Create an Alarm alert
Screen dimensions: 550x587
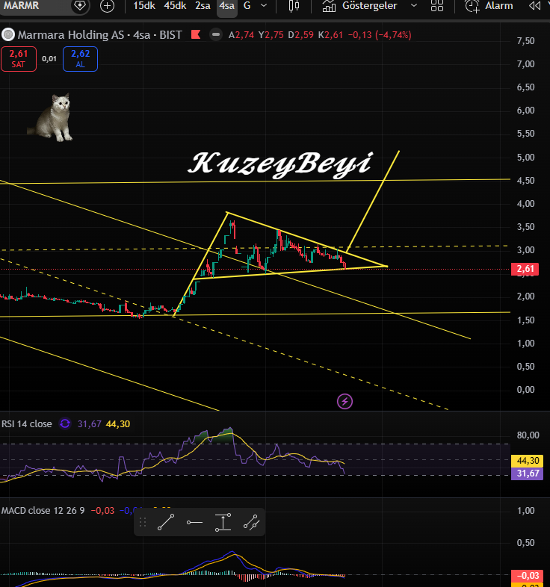click(489, 6)
